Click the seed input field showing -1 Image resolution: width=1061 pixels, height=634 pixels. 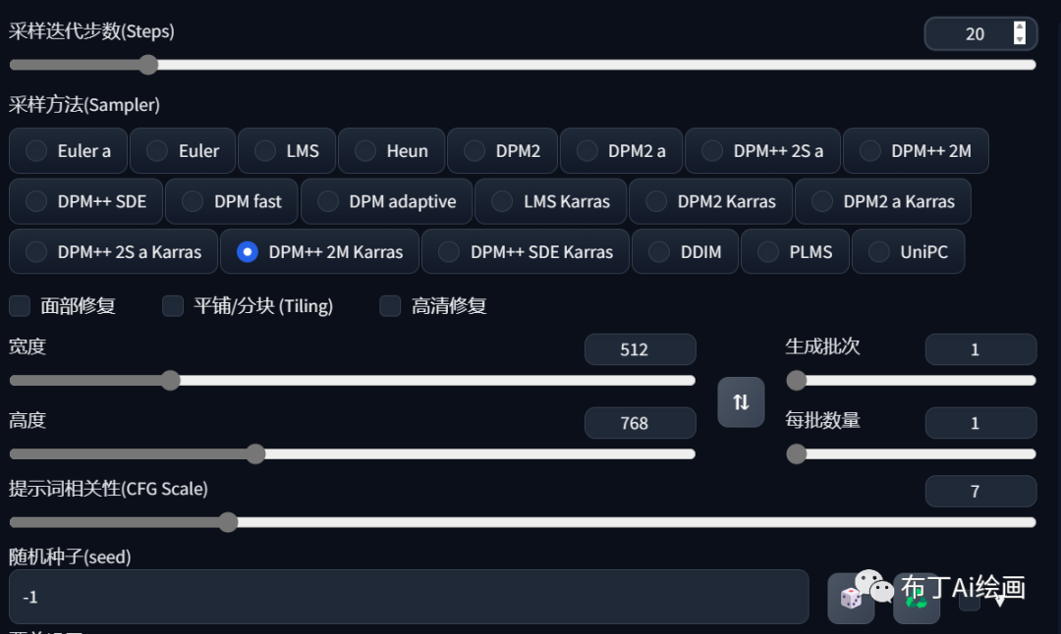[408, 597]
